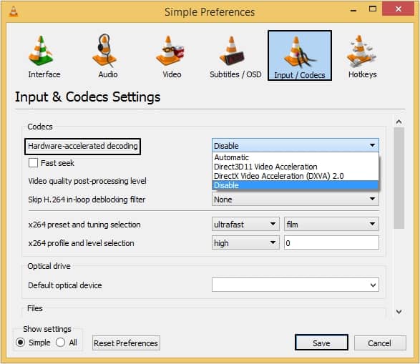The height and width of the screenshot is (364, 420).
Task: Minimize the Simple Preferences window
Action: (353, 11)
